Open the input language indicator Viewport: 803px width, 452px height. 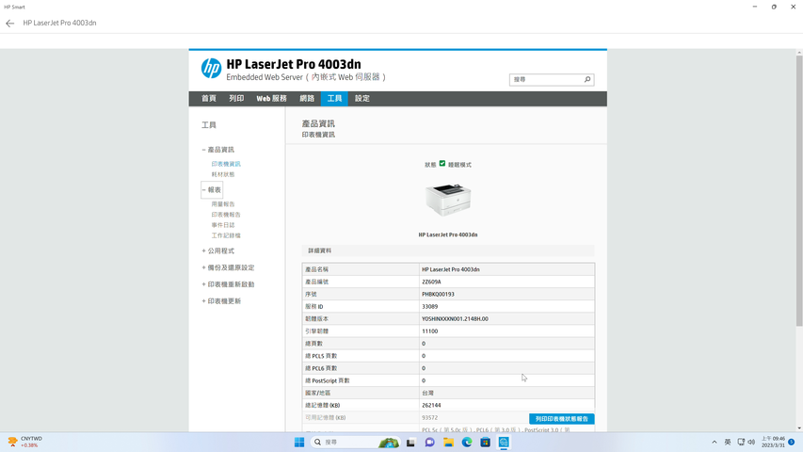point(728,442)
